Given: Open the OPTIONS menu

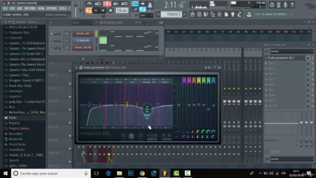Looking at the screenshot, I should click(51, 8).
